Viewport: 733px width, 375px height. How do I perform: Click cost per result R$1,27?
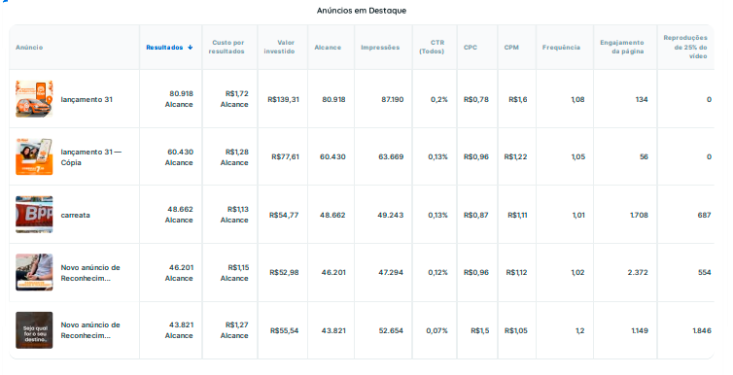click(x=234, y=330)
